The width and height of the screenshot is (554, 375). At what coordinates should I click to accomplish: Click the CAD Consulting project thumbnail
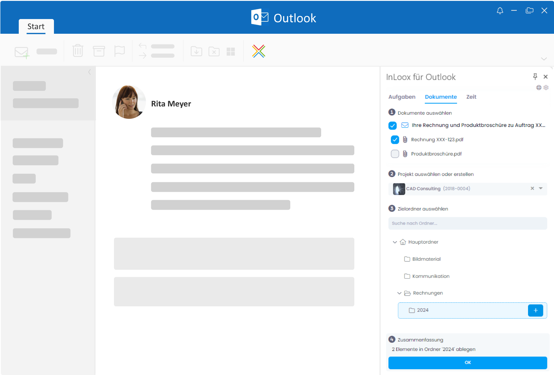pyautogui.click(x=399, y=189)
